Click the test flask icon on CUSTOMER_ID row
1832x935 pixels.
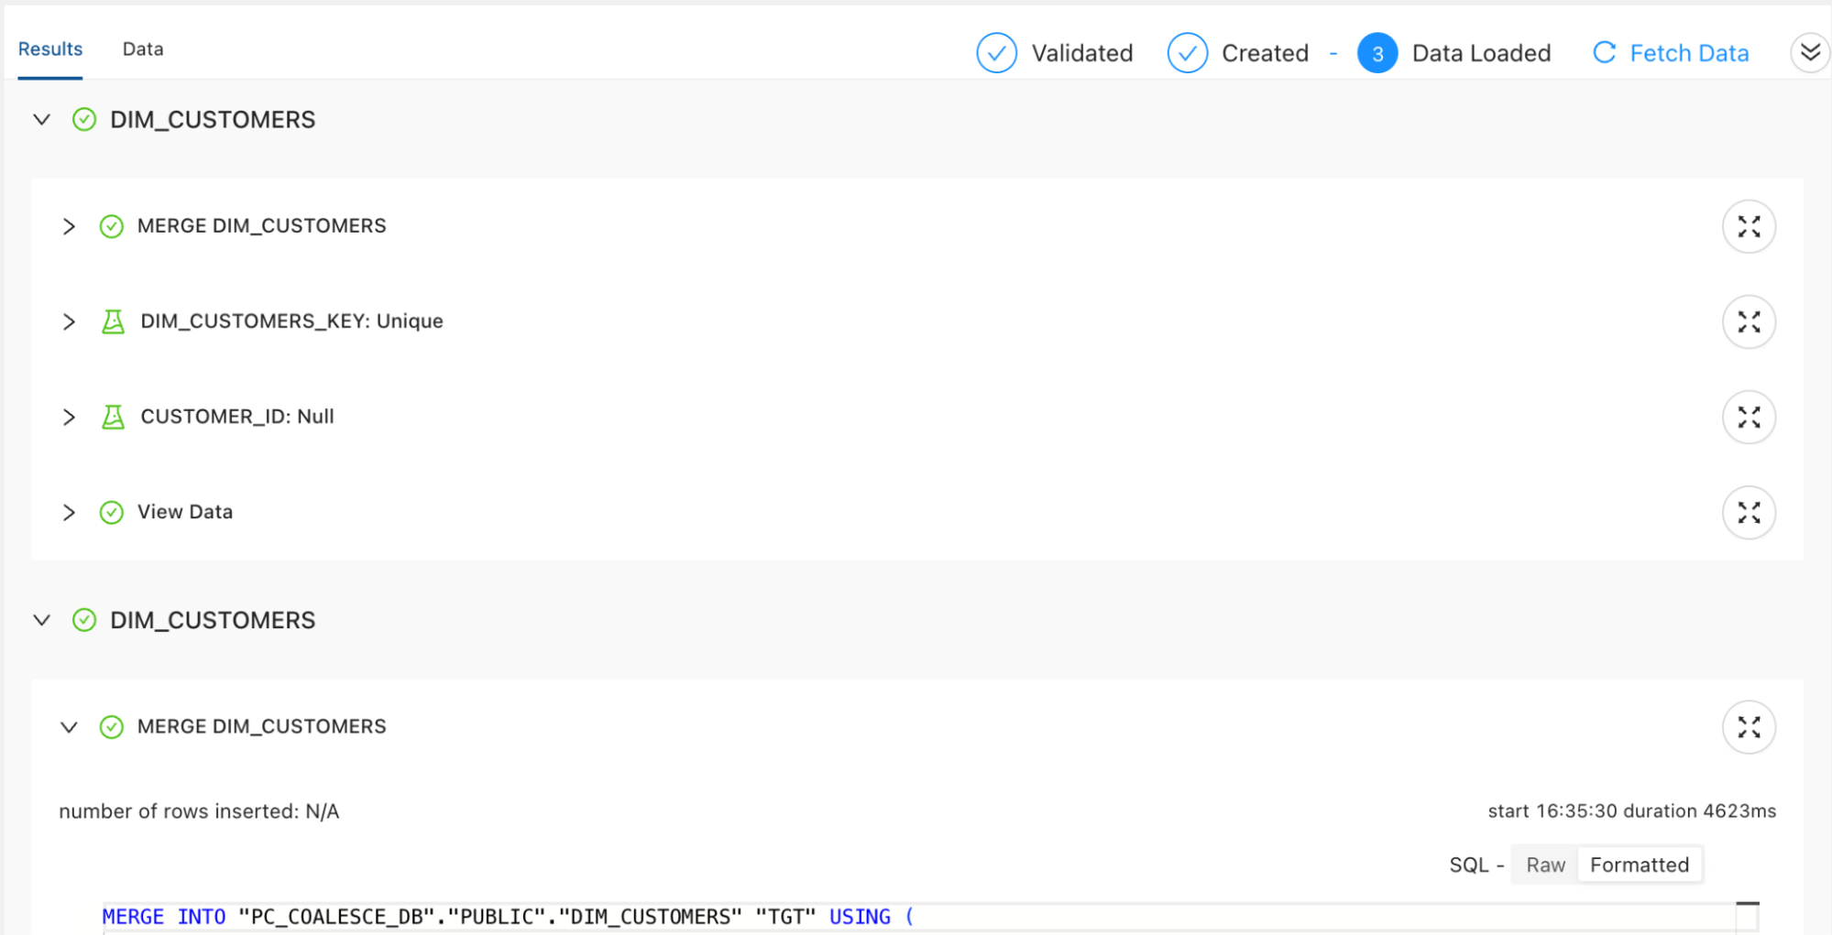112,417
